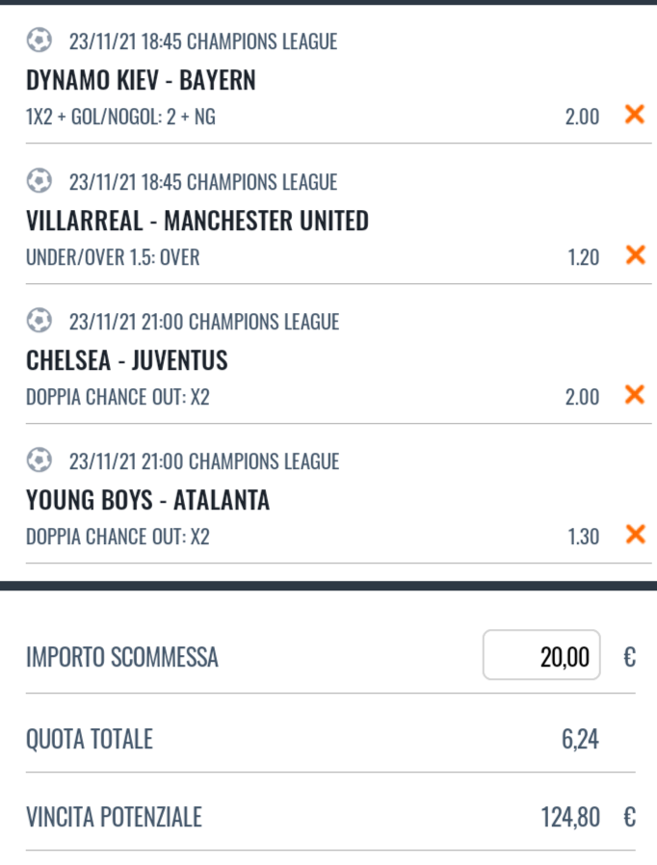The height and width of the screenshot is (865, 657).
Task: Click soccer ball icon for Young Boys match
Action: (x=39, y=460)
